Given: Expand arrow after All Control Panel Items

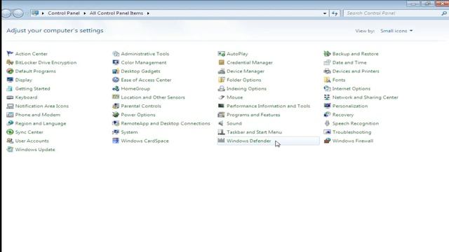Looking at the screenshot, I should [x=148, y=13].
